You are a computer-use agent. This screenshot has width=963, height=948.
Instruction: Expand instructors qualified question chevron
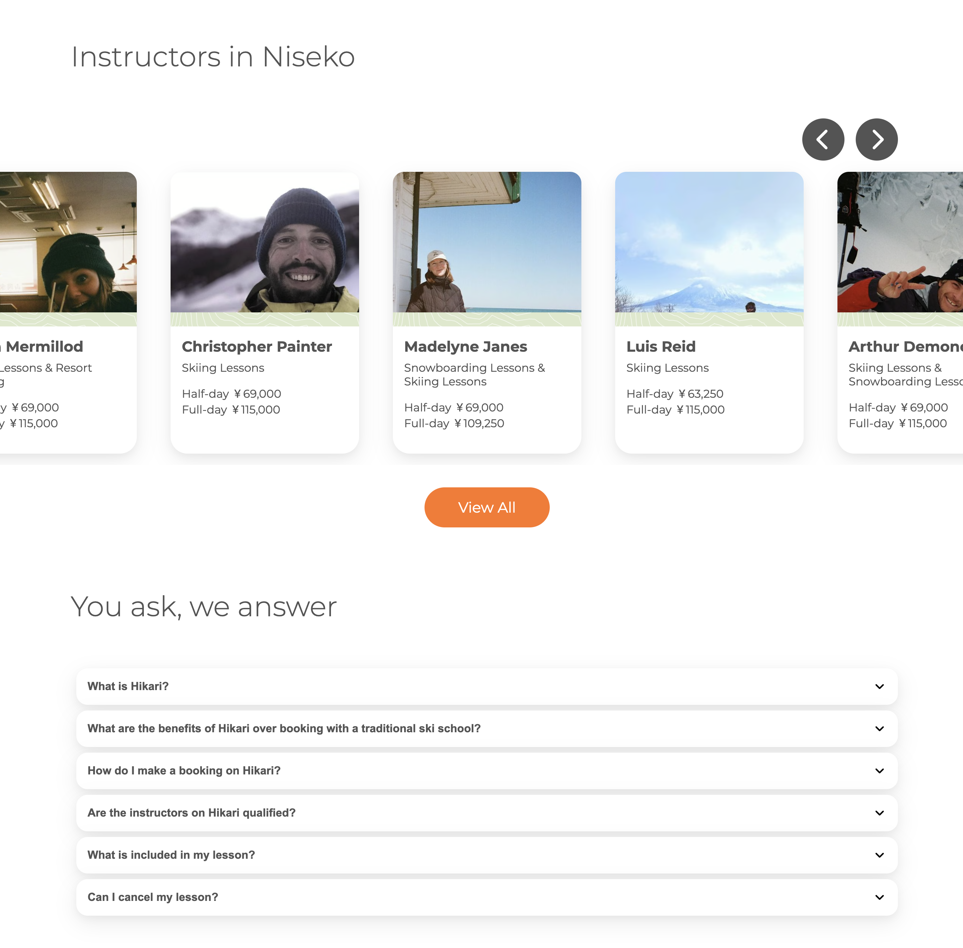(x=879, y=813)
